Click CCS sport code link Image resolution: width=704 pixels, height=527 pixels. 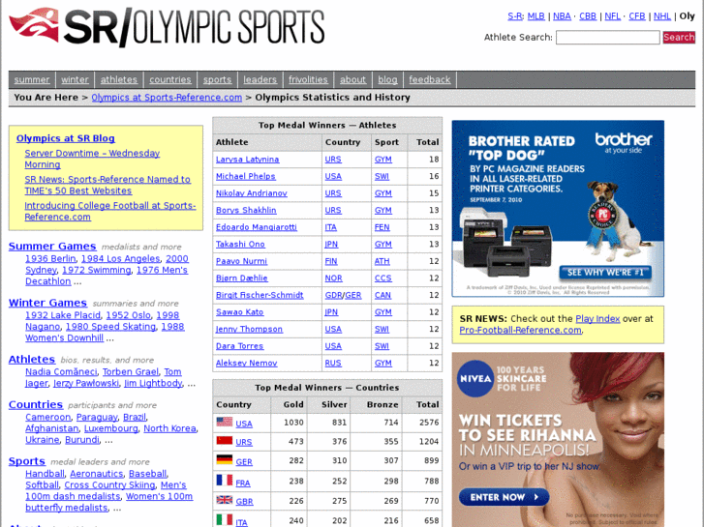[383, 278]
